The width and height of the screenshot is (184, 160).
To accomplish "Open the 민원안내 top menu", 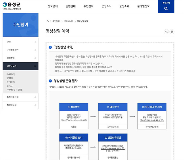I will click(70, 6).
